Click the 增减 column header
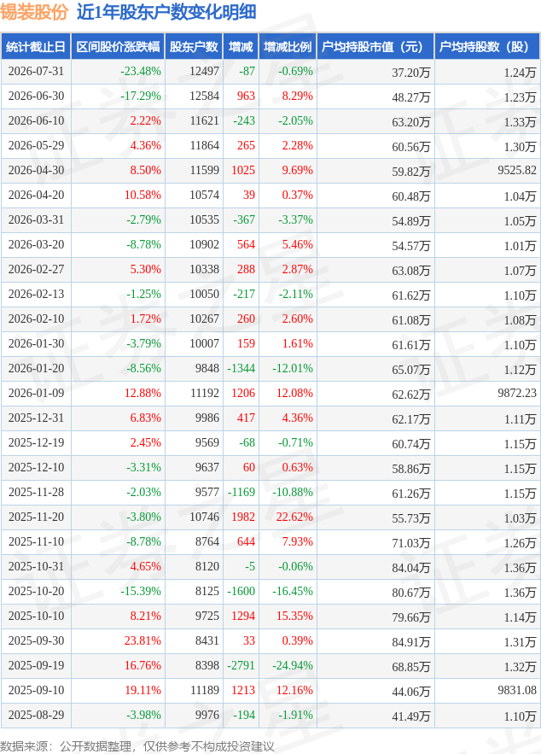The width and height of the screenshot is (541, 754). (x=241, y=47)
